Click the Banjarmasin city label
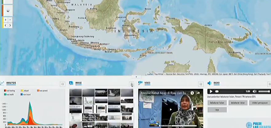The width and height of the screenshot is (271, 128). [111, 28]
